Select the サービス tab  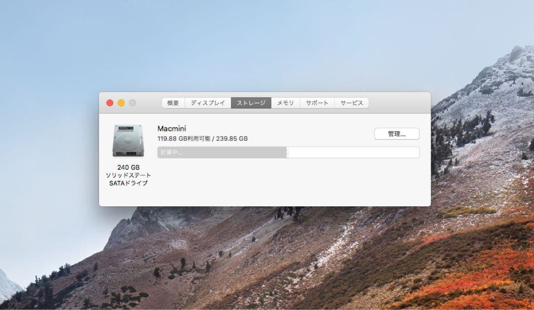click(x=352, y=103)
